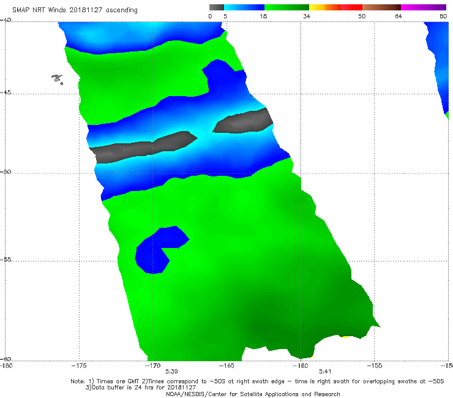This screenshot has height=398, width=453.
Task: Click the small yellow high-wind spot at the swath bottom
Action: click(x=345, y=337)
